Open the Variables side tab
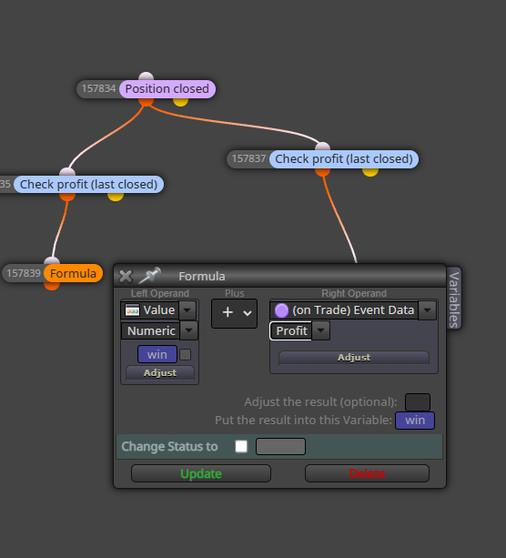506x558 pixels. pos(454,299)
